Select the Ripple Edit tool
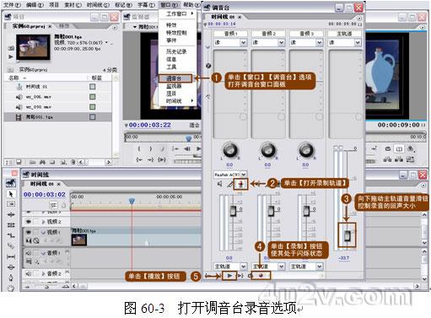The width and height of the screenshot is (431, 318). (11, 215)
